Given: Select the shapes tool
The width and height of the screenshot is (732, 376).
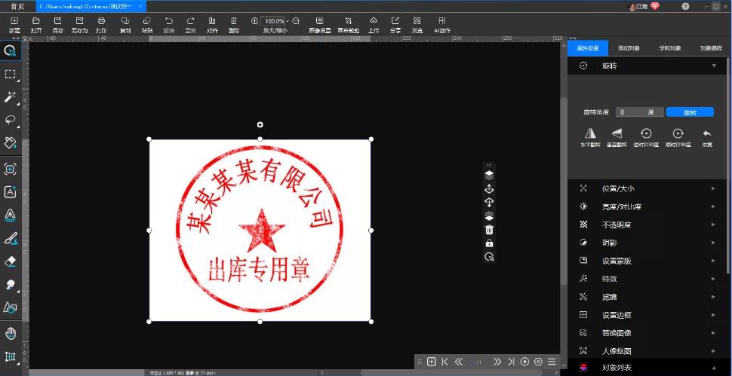Looking at the screenshot, I should tap(11, 307).
